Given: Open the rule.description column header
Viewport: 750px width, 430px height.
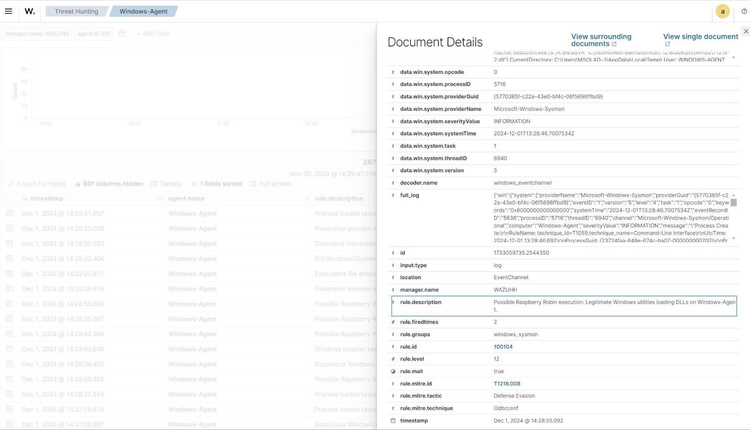Looking at the screenshot, I should (x=339, y=199).
